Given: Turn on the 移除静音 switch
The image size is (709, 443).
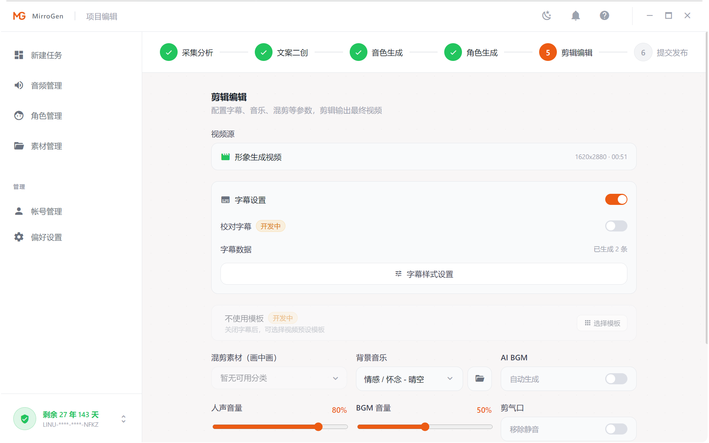Looking at the screenshot, I should [616, 429].
